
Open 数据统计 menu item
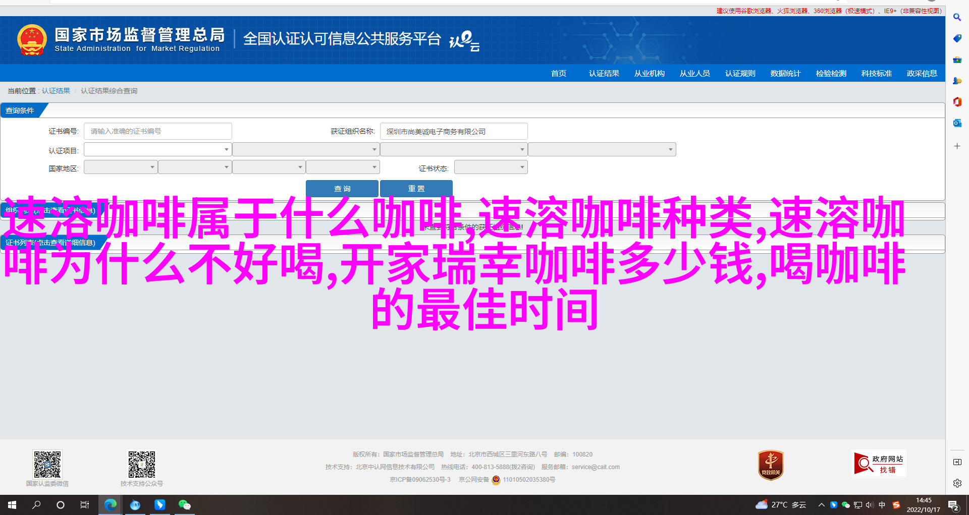786,74
